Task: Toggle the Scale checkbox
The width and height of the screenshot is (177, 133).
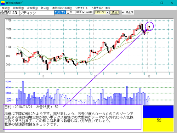Action: click(84, 12)
